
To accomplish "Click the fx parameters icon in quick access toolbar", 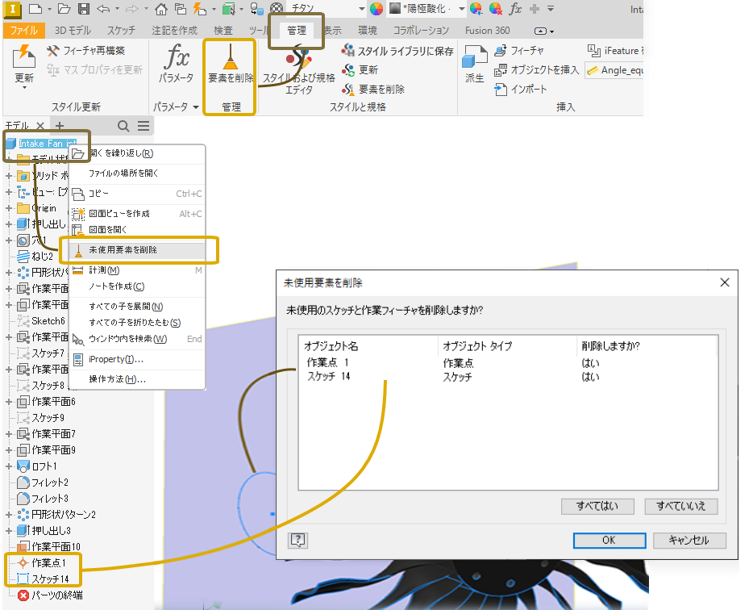I will pyautogui.click(x=515, y=9).
